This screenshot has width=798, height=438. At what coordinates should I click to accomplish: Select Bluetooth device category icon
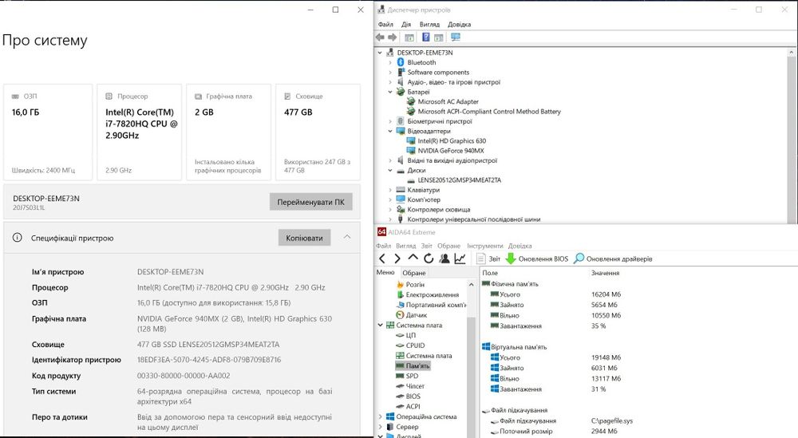(x=401, y=62)
